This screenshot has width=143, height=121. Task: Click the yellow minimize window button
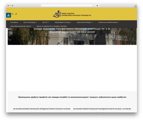click(10, 5)
